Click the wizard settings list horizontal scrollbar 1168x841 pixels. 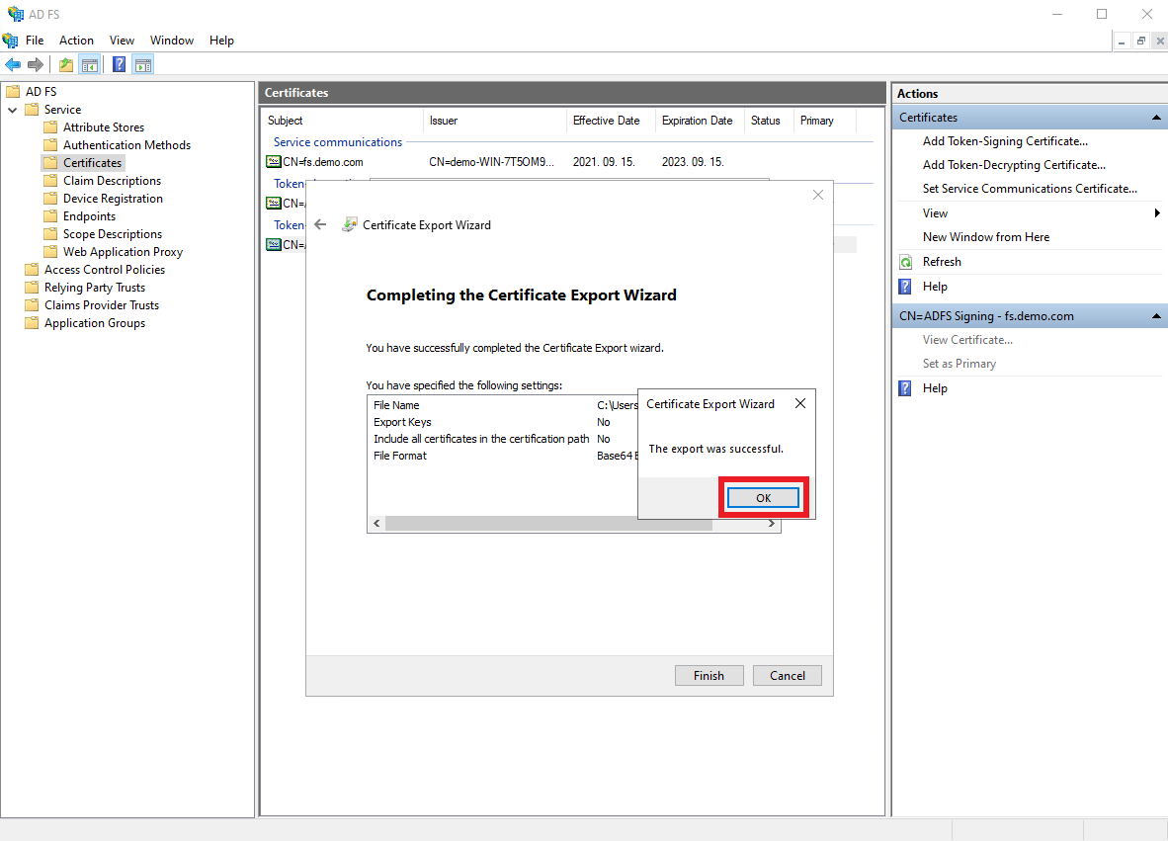tap(548, 524)
